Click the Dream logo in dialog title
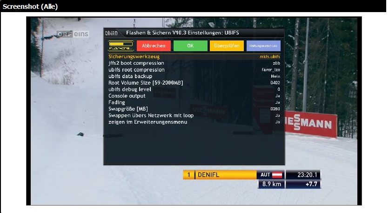 click(x=111, y=33)
